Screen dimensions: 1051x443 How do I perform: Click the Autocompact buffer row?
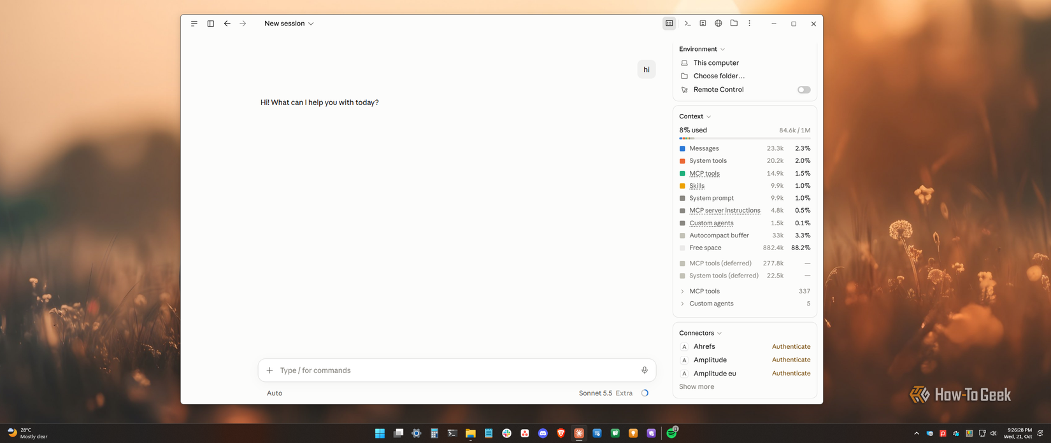745,236
